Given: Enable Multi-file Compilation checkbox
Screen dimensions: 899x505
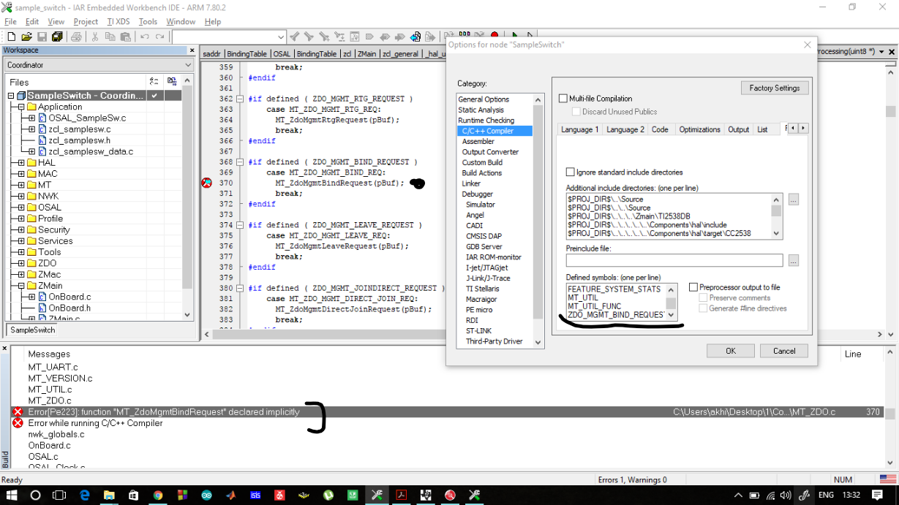Looking at the screenshot, I should (563, 99).
